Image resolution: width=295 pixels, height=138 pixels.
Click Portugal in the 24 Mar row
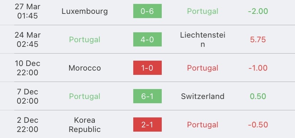[85, 40]
